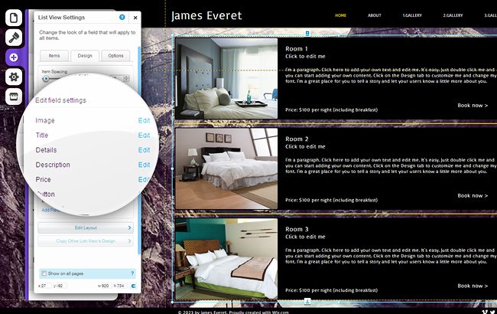
Task: Click the Room 3 price text
Action: click(x=331, y=290)
